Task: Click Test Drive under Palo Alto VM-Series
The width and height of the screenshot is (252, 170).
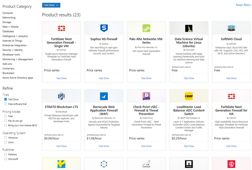Action: point(146,78)
